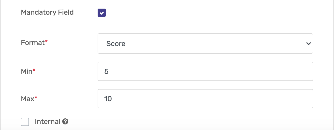Image resolution: width=334 pixels, height=130 pixels.
Task: Enable the Internal checkbox
Action: click(x=25, y=122)
